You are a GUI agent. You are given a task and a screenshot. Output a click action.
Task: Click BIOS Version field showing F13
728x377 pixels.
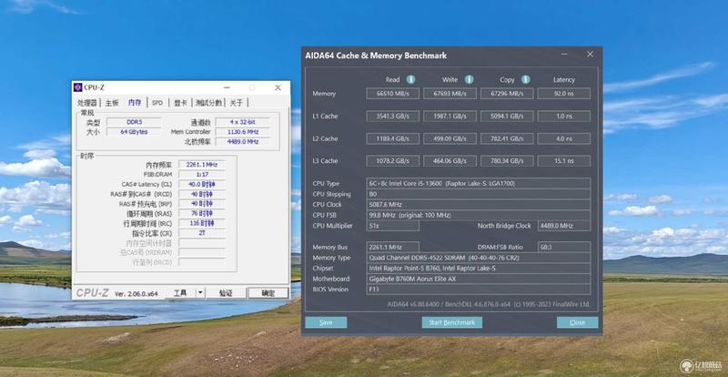[479, 290]
